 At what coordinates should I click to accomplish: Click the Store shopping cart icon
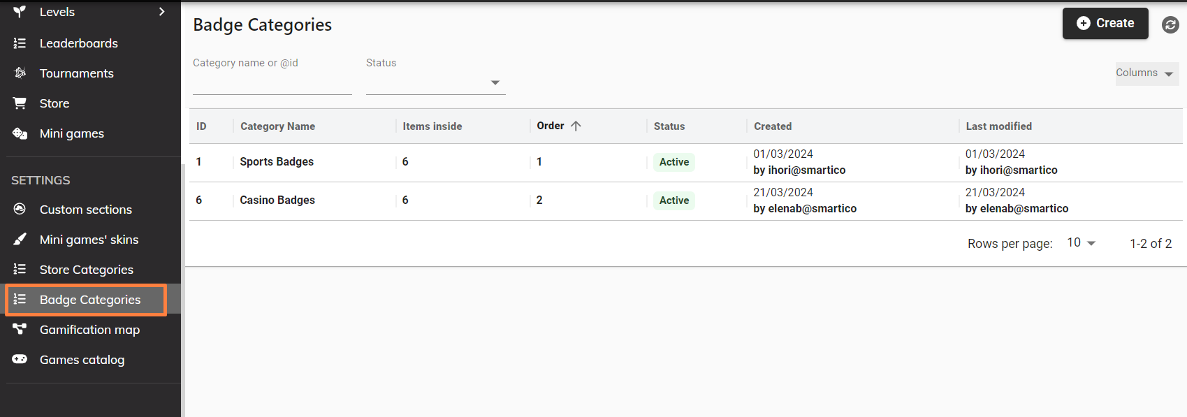[20, 103]
